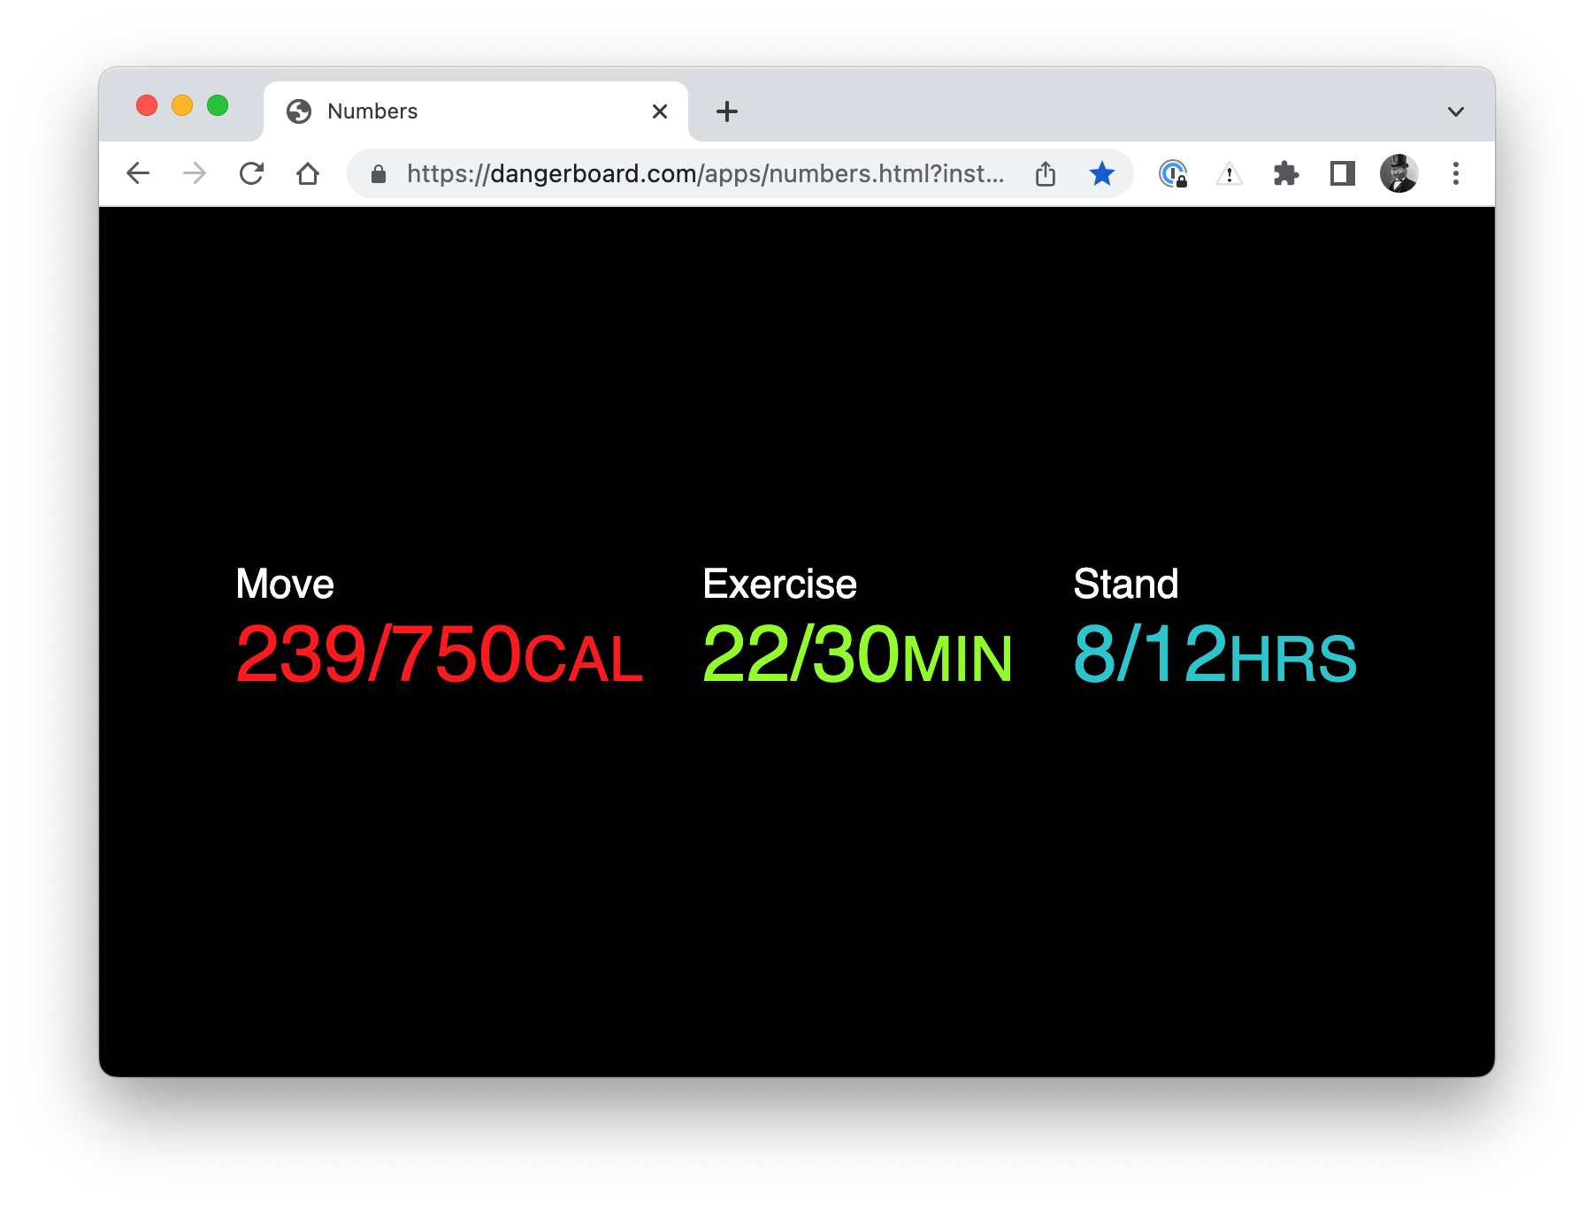1594x1208 pixels.
Task: View site info via lock icon
Action: click(x=379, y=173)
